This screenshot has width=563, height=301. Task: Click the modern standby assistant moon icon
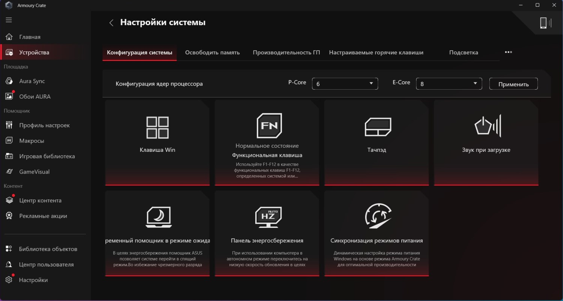pyautogui.click(x=158, y=217)
